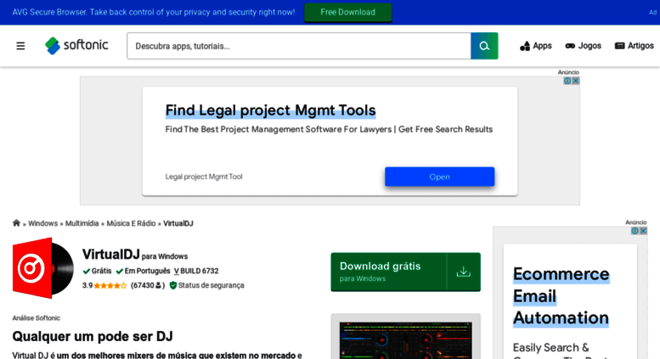Open the Apps menu
Image resolution: width=660 pixels, height=359 pixels.
535,46
